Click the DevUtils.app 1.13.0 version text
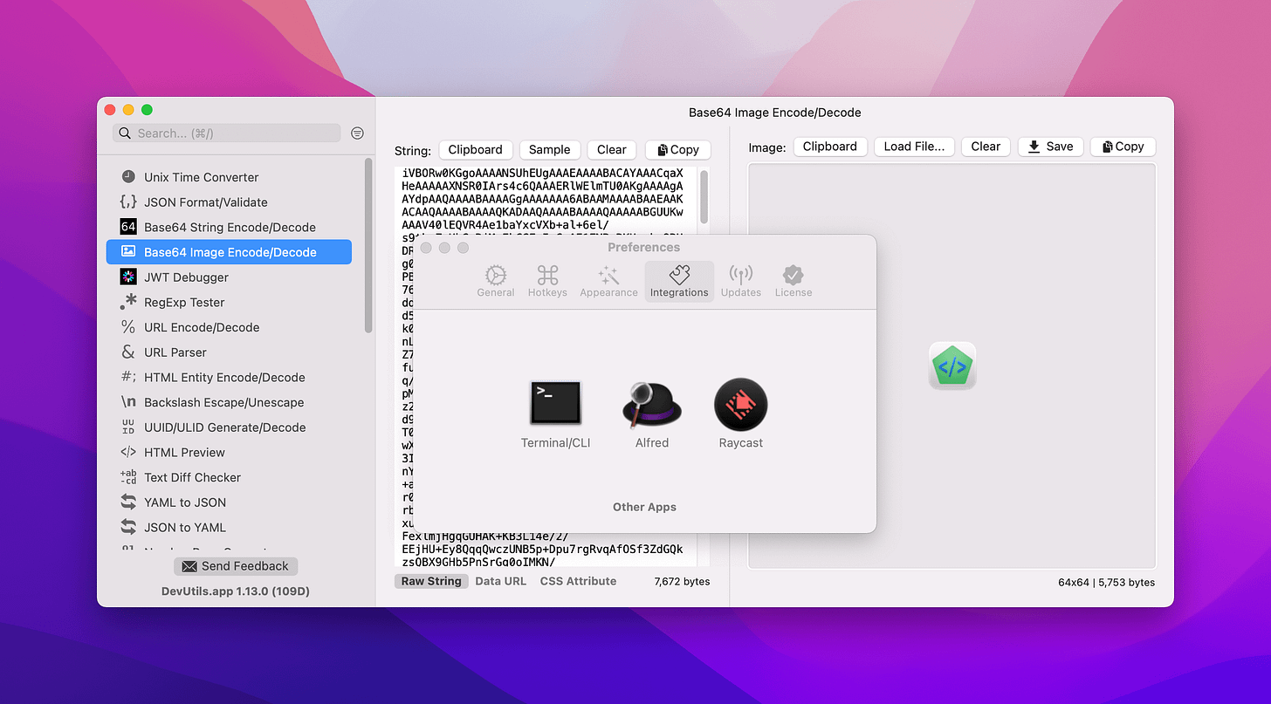The height and width of the screenshot is (704, 1271). pyautogui.click(x=236, y=591)
